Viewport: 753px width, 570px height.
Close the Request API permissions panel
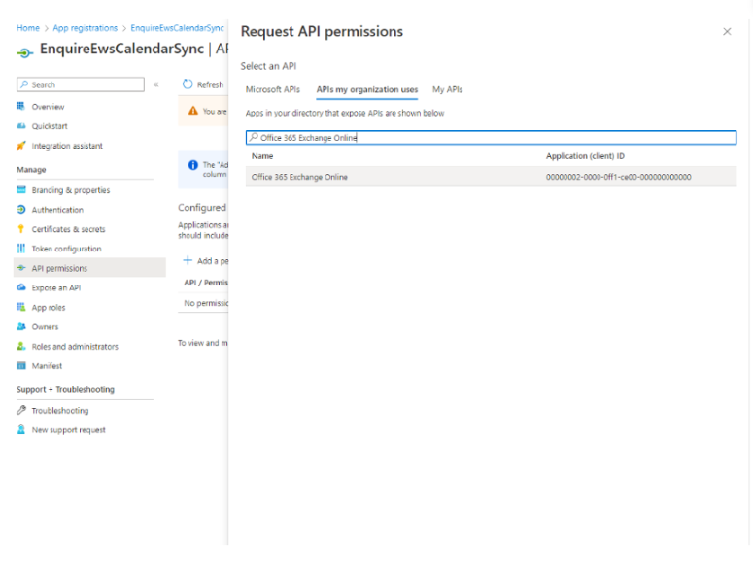coord(727,32)
